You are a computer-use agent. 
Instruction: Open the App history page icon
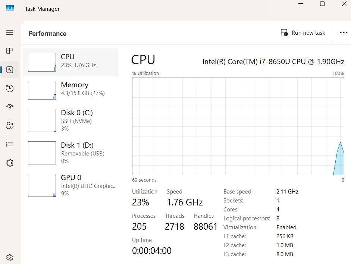click(10, 88)
